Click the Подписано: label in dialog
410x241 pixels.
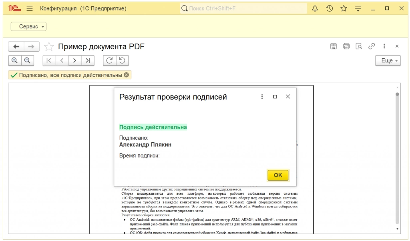(134, 138)
